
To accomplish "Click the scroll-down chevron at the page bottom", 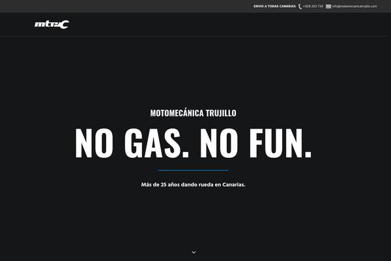I will click(x=194, y=253).
